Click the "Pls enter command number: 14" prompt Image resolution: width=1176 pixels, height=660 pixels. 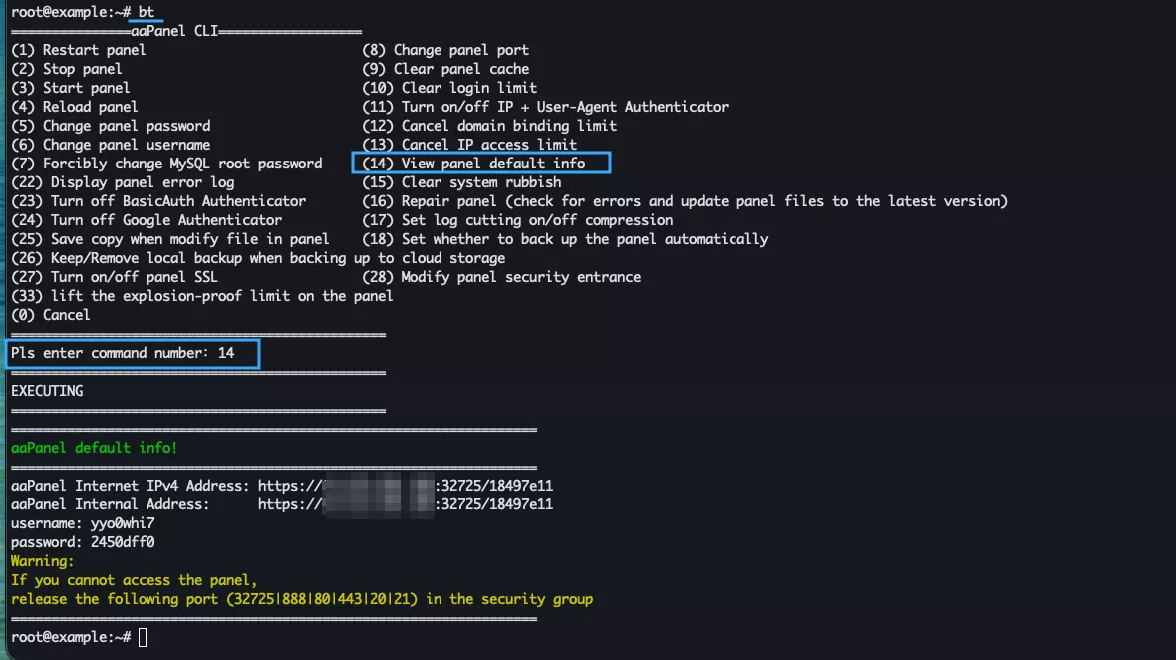tap(130, 353)
